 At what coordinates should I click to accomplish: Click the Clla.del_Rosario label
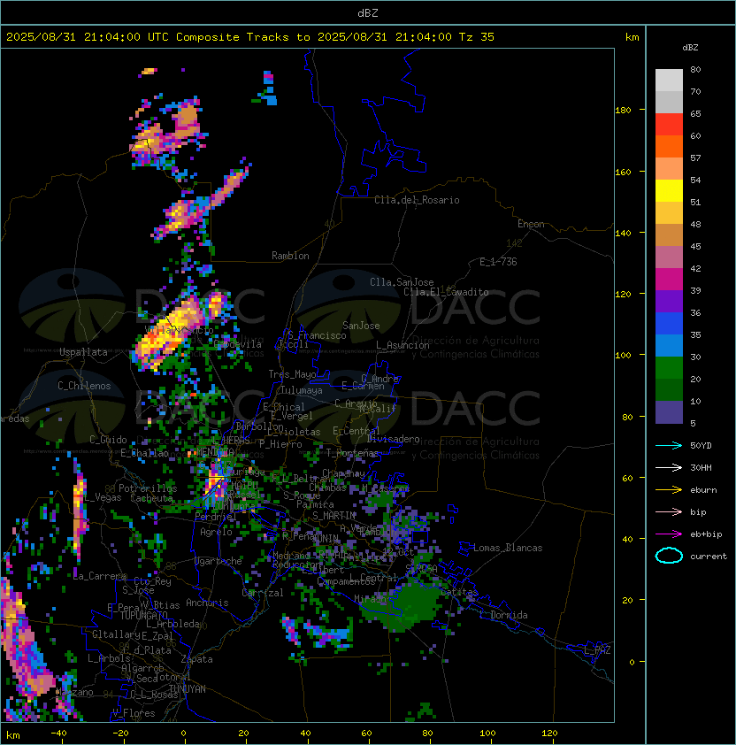[x=417, y=200]
